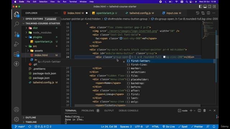Open the Go menu

(x=59, y=2)
